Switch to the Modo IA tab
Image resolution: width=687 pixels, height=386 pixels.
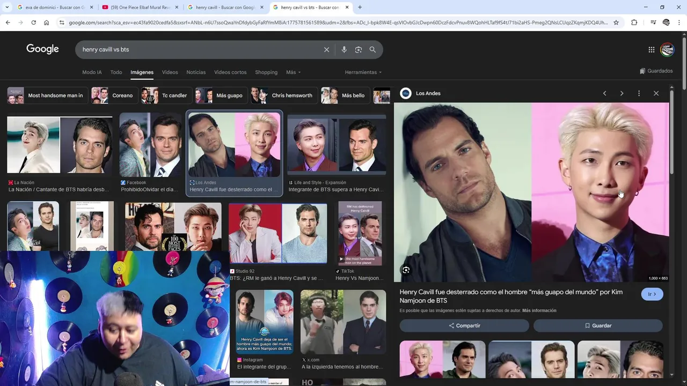click(x=92, y=72)
